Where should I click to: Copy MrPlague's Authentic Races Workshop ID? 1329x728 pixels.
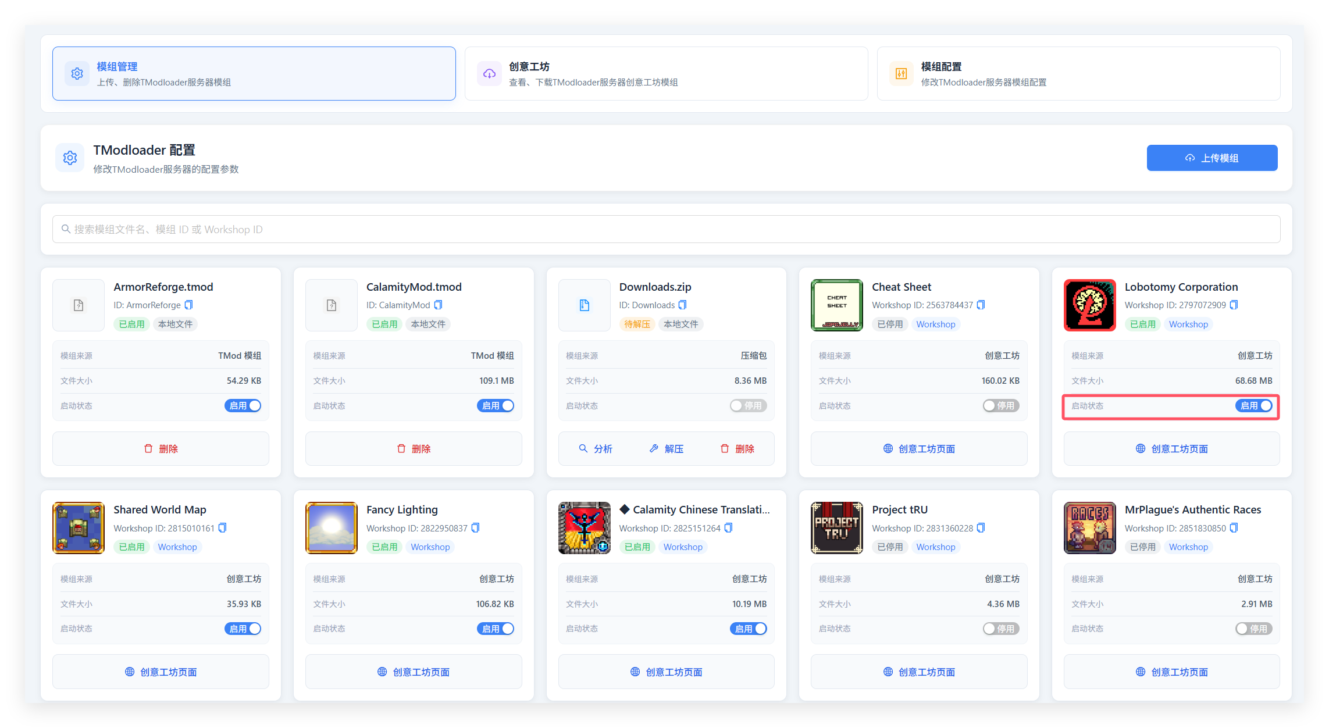click(x=1234, y=528)
